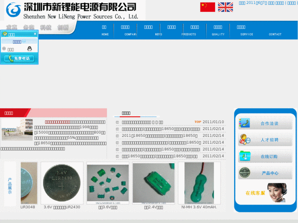
Task: Click the bullet icon of the TOP news row
Action: pyautogui.click(x=118, y=122)
